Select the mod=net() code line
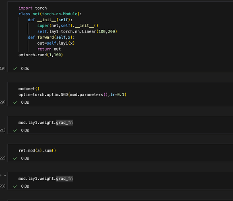The width and height of the screenshot is (233, 201). (29, 89)
